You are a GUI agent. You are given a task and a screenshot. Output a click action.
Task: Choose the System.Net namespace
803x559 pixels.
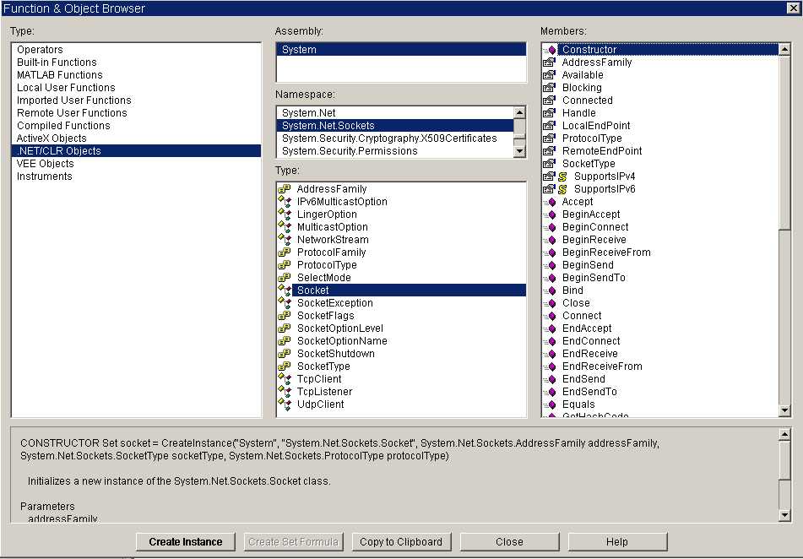[x=309, y=113]
